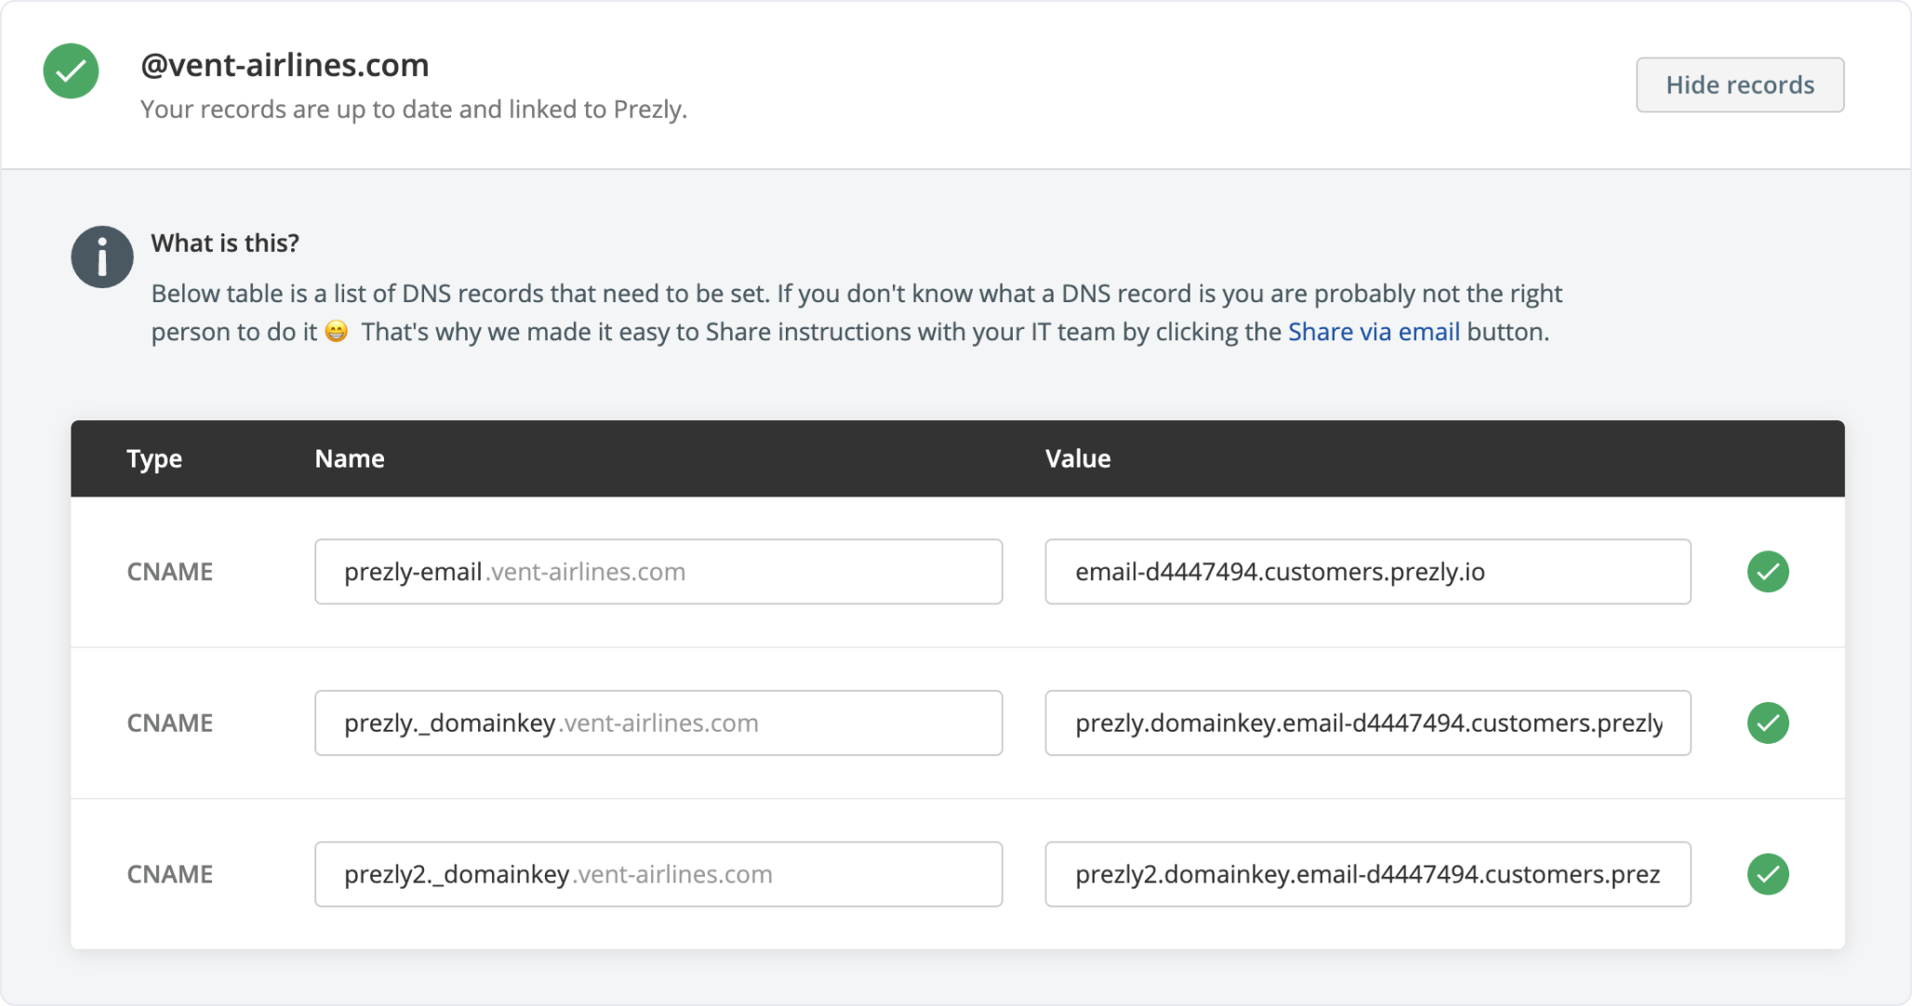Click CNAME label in the prezly-email row

(170, 572)
